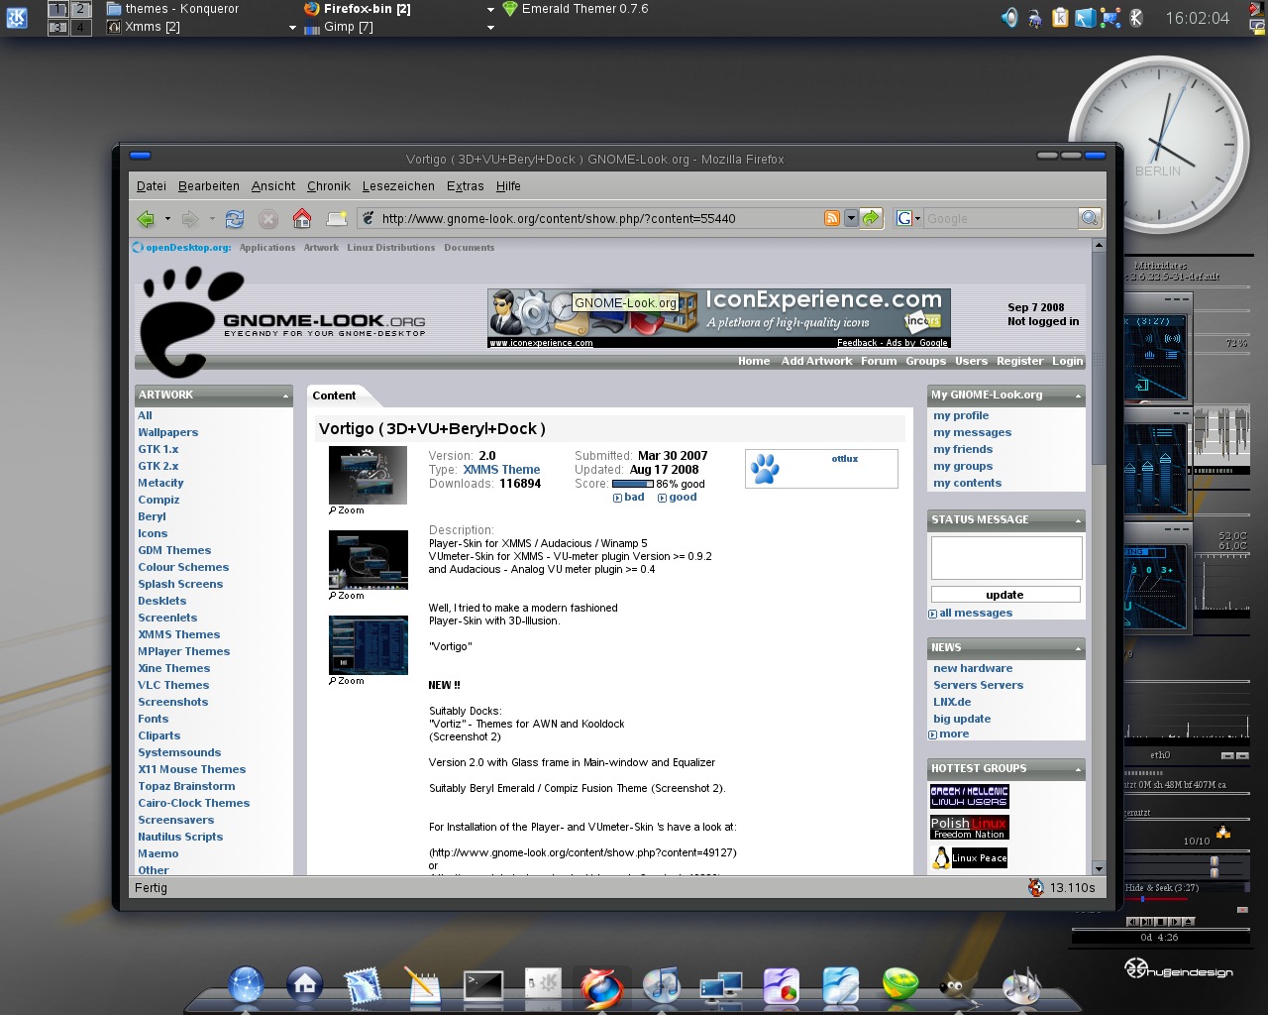Reload the page with the refresh icon

[x=235, y=218]
